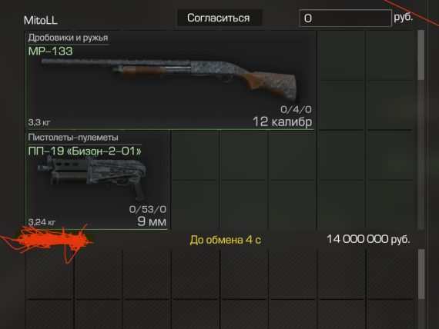Click the До обмена 4 с timer text
Viewport: 439px width, 329px height.
click(x=226, y=240)
